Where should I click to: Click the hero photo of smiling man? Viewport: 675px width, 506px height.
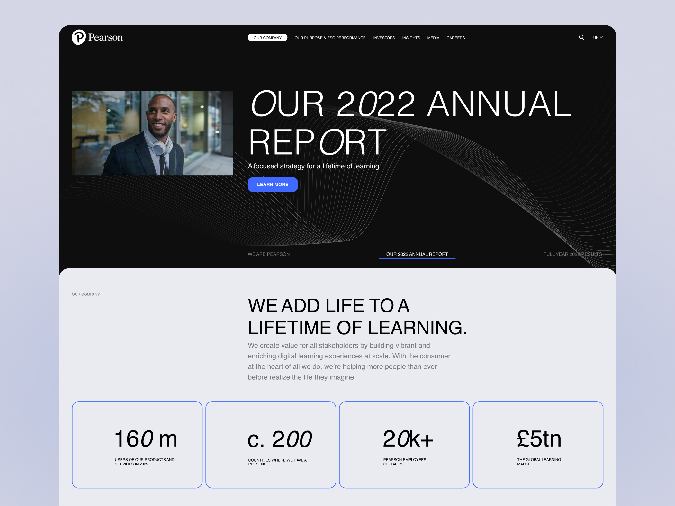coord(152,133)
